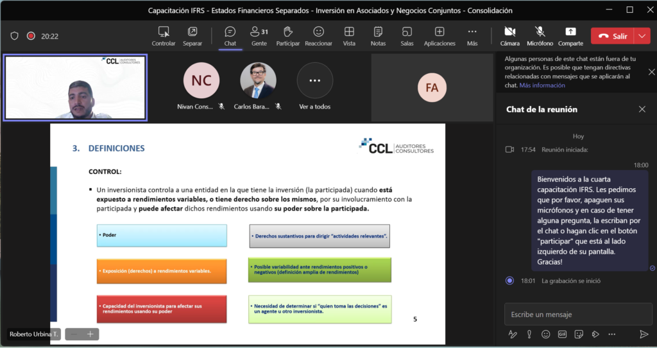Open the message Format pen icon

tap(513, 334)
